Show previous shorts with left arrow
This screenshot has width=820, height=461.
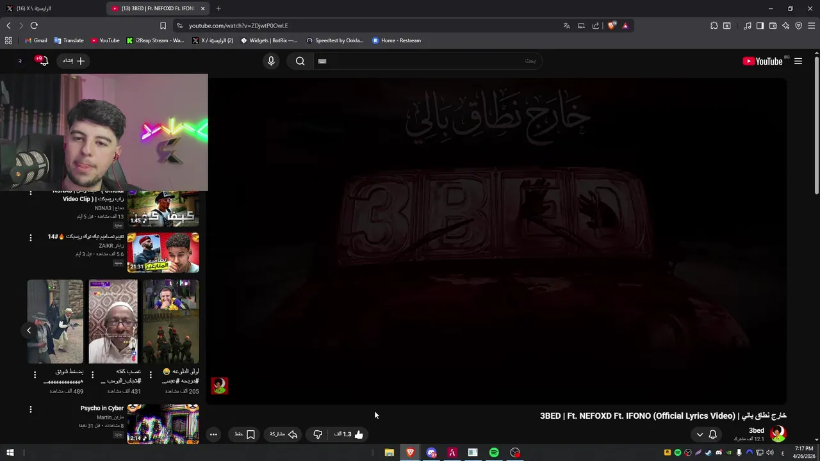click(29, 330)
